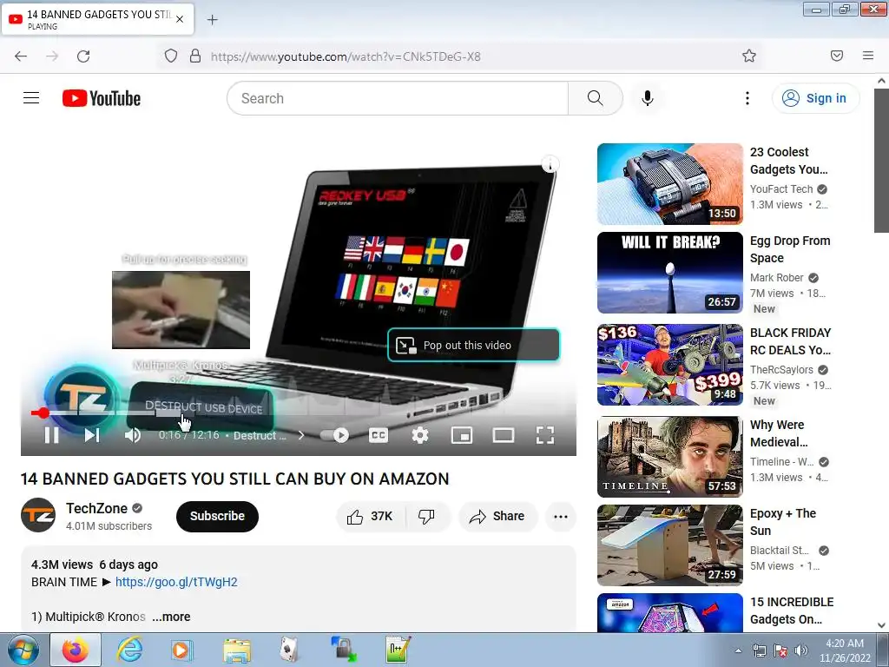Subscribe to TechZone channel

click(217, 516)
